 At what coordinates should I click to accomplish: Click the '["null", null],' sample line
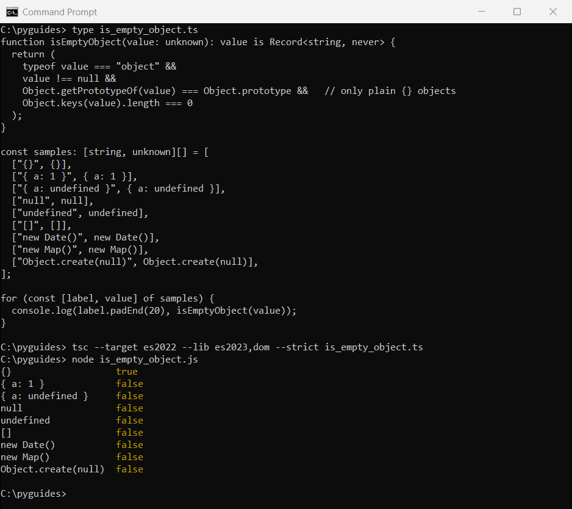[x=52, y=201]
